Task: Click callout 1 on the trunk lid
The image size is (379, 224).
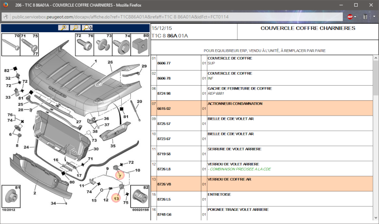Action: coord(96,61)
